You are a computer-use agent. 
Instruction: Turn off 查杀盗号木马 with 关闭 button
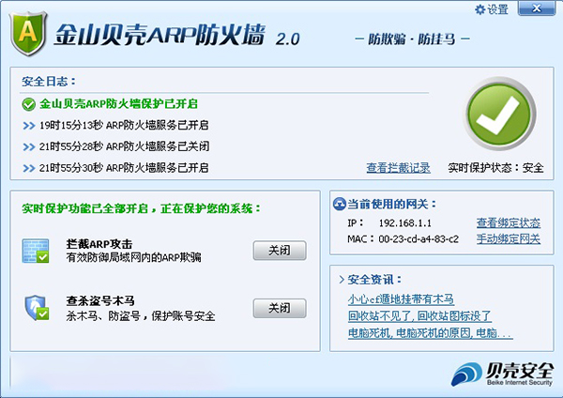280,308
